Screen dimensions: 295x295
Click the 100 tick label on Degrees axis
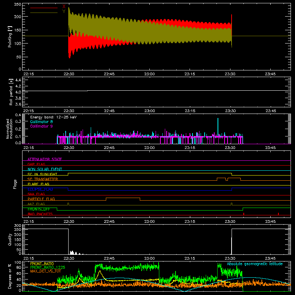tap(18, 263)
